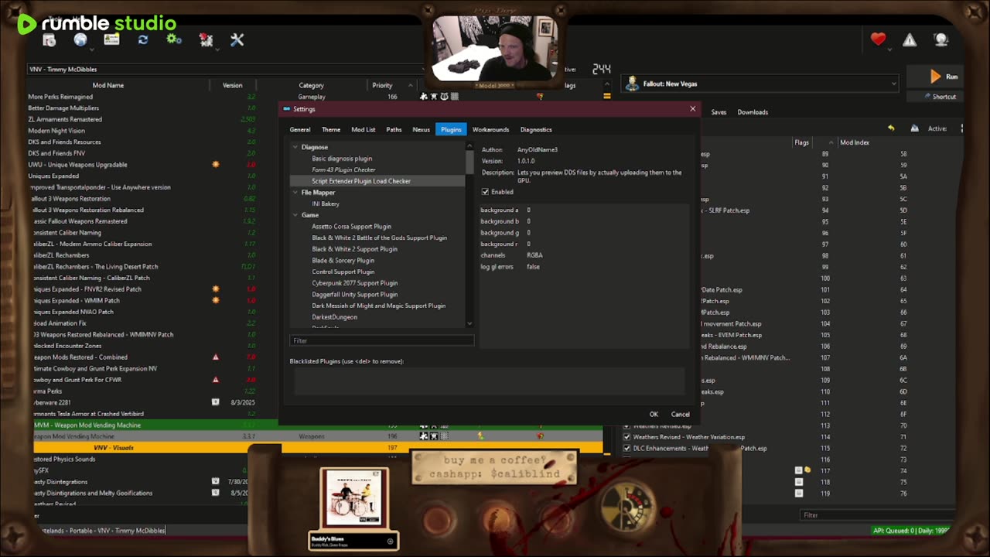Click the notes icon on Cyberware 2281 row
The width and height of the screenshot is (990, 557).
point(215,402)
